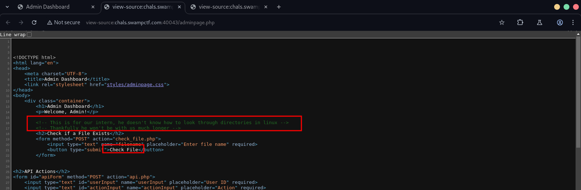Close the Admin Dashboard tab

tap(93, 7)
